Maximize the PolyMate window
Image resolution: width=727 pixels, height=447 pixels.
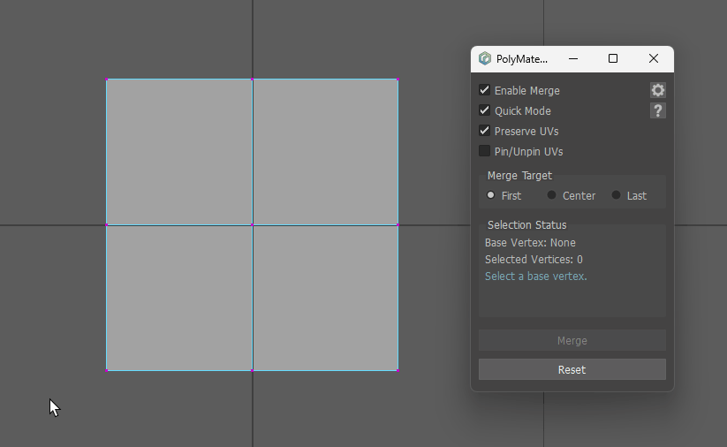(x=613, y=59)
